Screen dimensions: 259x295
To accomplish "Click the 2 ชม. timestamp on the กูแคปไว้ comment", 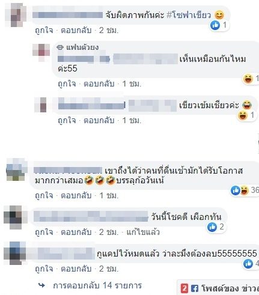I will click(x=109, y=269).
